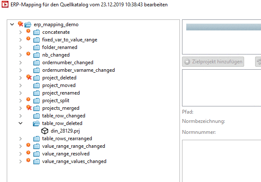Expand the concatenate folder
Image resolution: width=261 pixels, height=182 pixels.
[20, 32]
